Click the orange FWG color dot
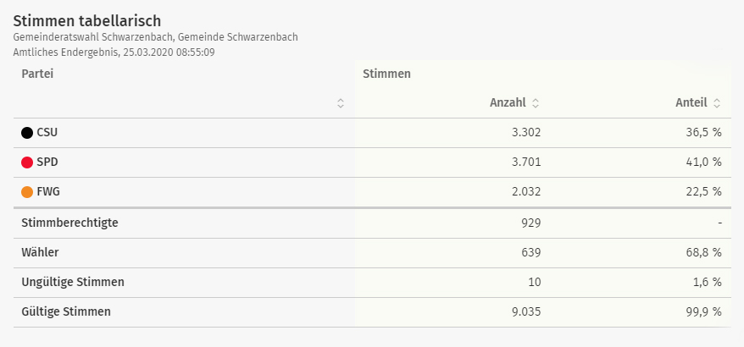Screen dimensions: 744x347 27,192
